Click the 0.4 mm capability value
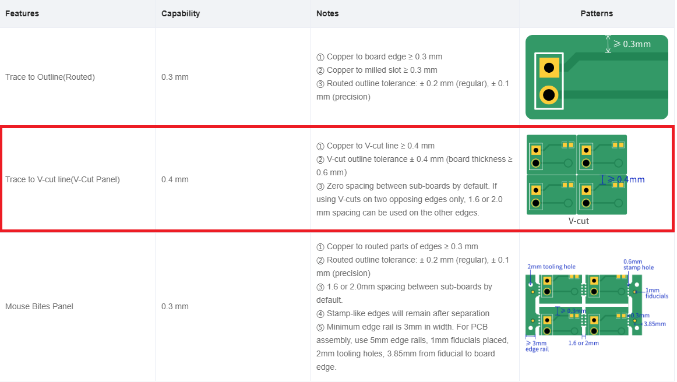The height and width of the screenshot is (382, 677). pyautogui.click(x=175, y=179)
